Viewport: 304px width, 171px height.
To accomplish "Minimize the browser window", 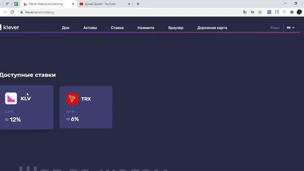I will tap(285, 3).
